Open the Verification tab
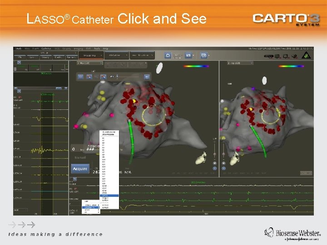The height and width of the screenshot is (245, 327). 142,55
